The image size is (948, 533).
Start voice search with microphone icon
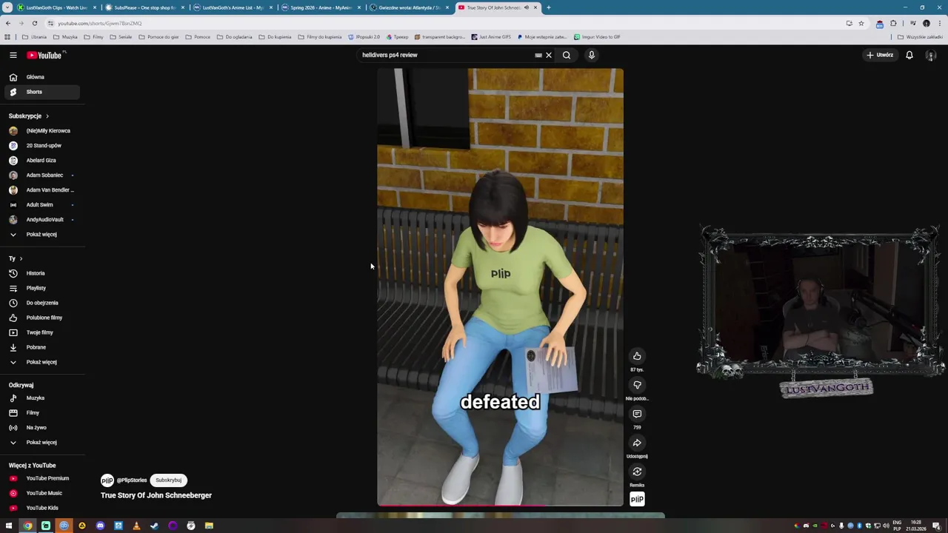(592, 55)
